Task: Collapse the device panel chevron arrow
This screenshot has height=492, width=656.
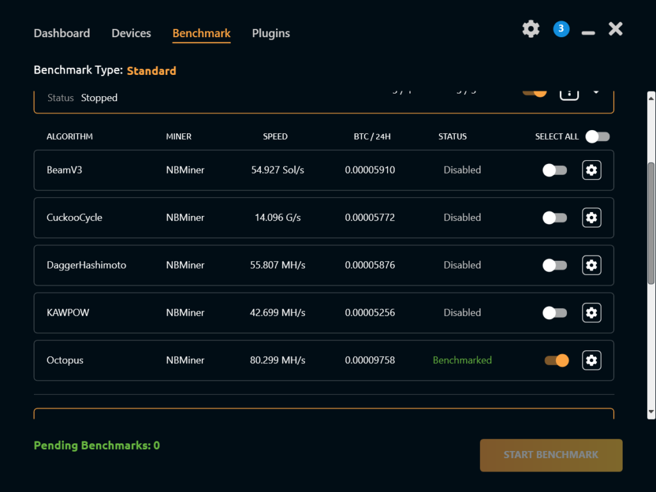Action: (596, 92)
